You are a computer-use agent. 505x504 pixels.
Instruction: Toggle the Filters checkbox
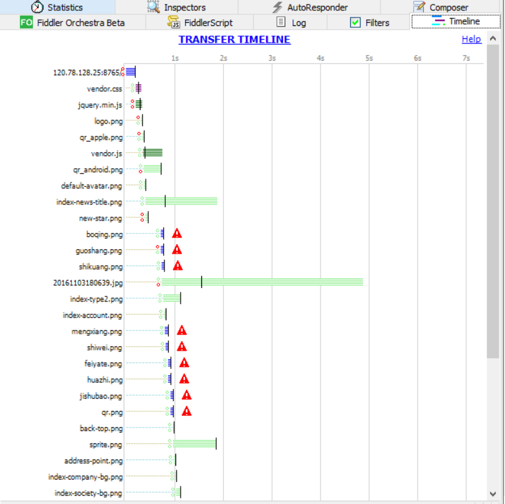355,22
